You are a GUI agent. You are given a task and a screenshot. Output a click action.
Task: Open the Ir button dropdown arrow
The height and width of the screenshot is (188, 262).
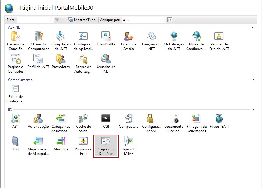(x=66, y=20)
